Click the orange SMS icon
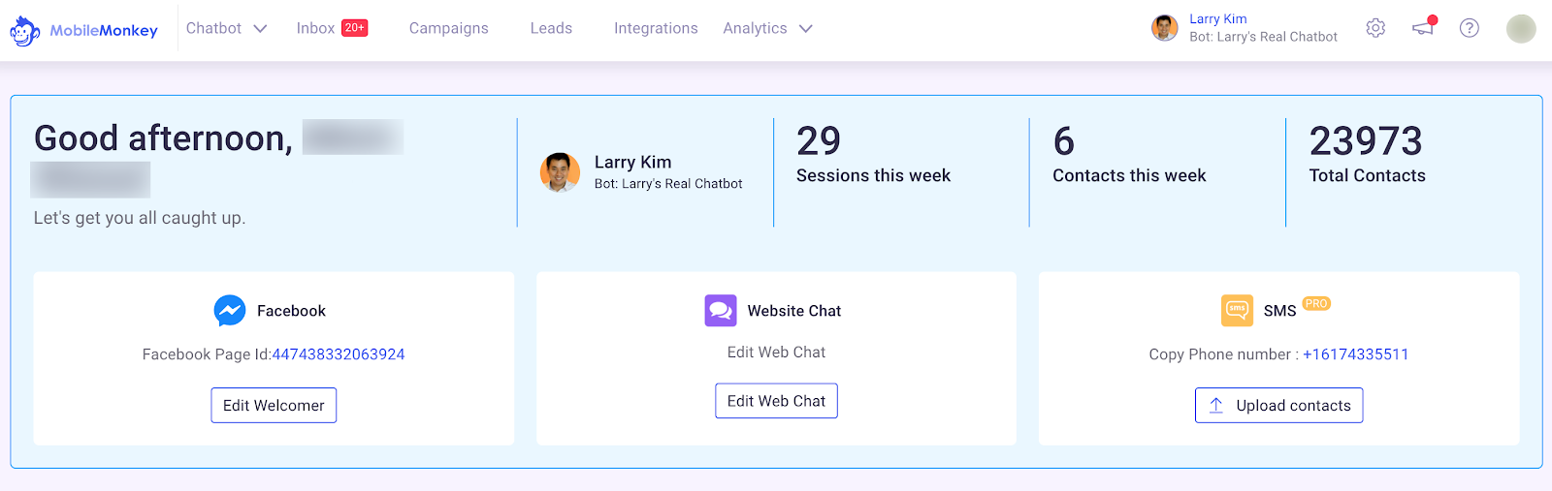Viewport: 1552px width, 491px height. pos(1237,311)
